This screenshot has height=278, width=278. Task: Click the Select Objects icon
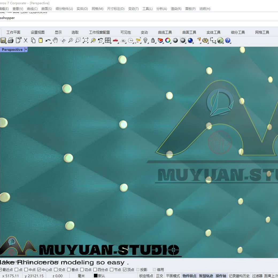(x=138, y=40)
